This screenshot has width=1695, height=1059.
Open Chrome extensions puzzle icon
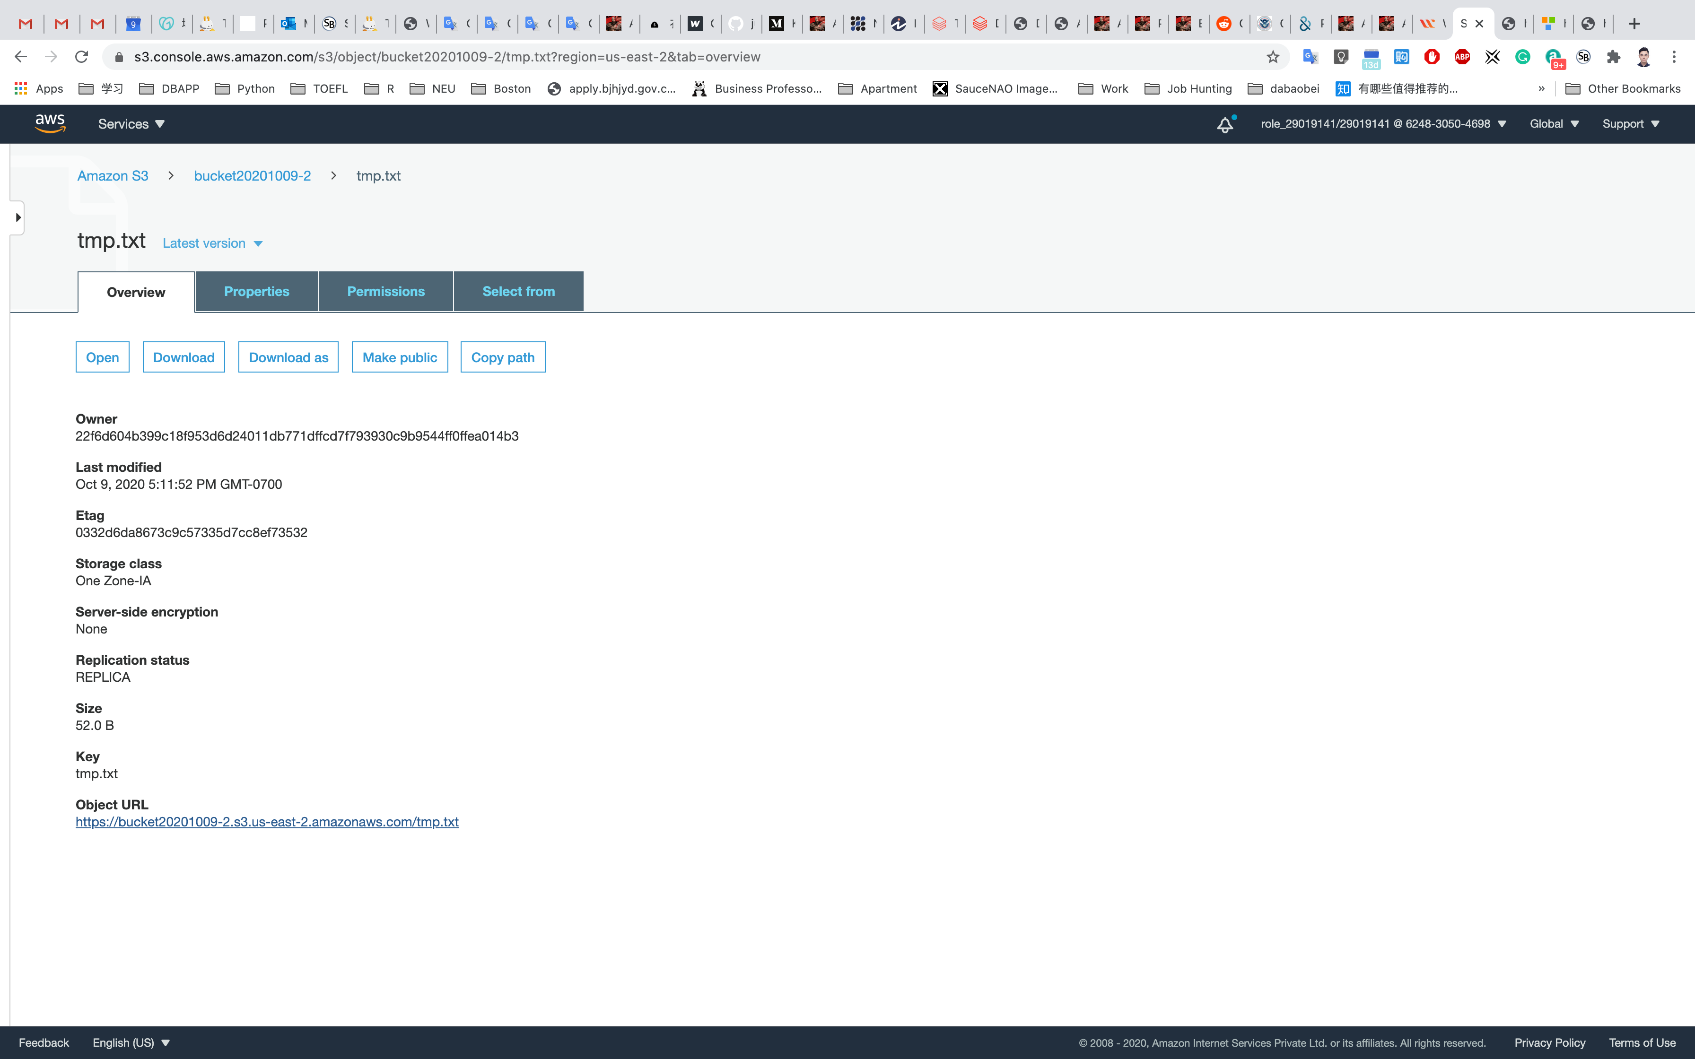click(1614, 57)
